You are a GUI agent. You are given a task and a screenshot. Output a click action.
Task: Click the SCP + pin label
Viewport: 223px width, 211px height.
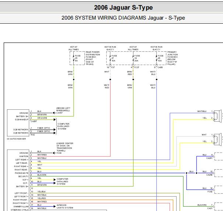click(25, 180)
